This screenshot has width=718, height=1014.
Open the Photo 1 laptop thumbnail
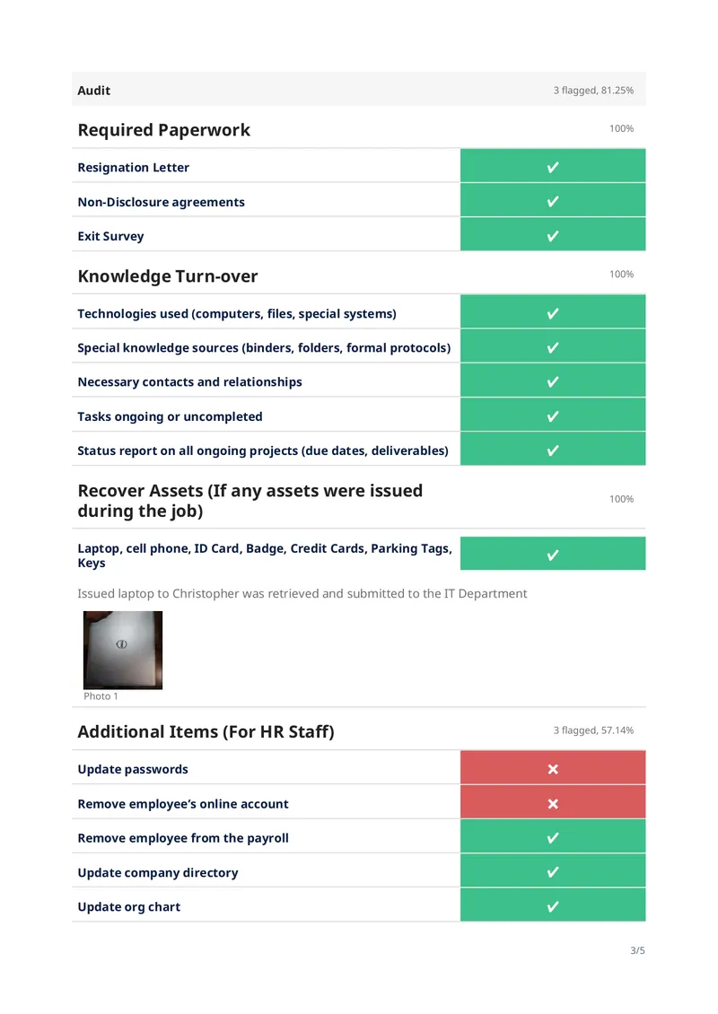coord(123,650)
